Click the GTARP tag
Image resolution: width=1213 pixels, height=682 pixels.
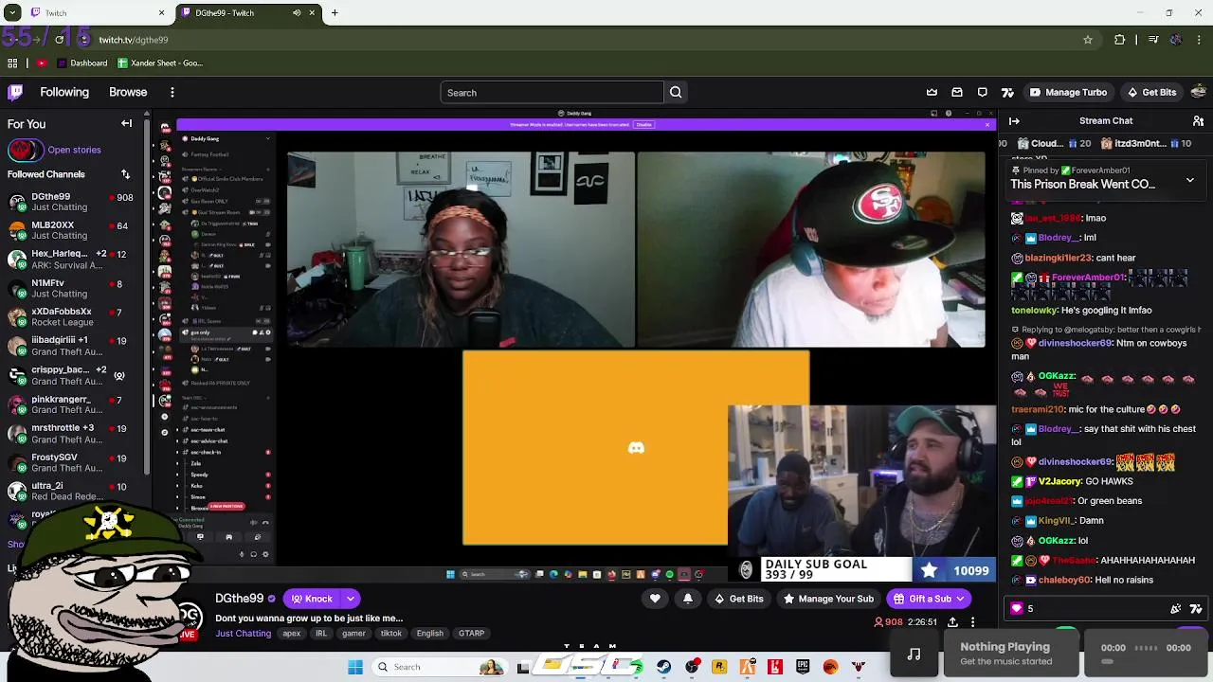pyautogui.click(x=471, y=634)
